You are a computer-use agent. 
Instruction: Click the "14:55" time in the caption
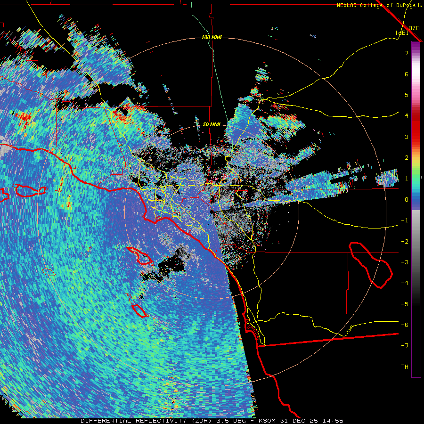click(x=332, y=421)
